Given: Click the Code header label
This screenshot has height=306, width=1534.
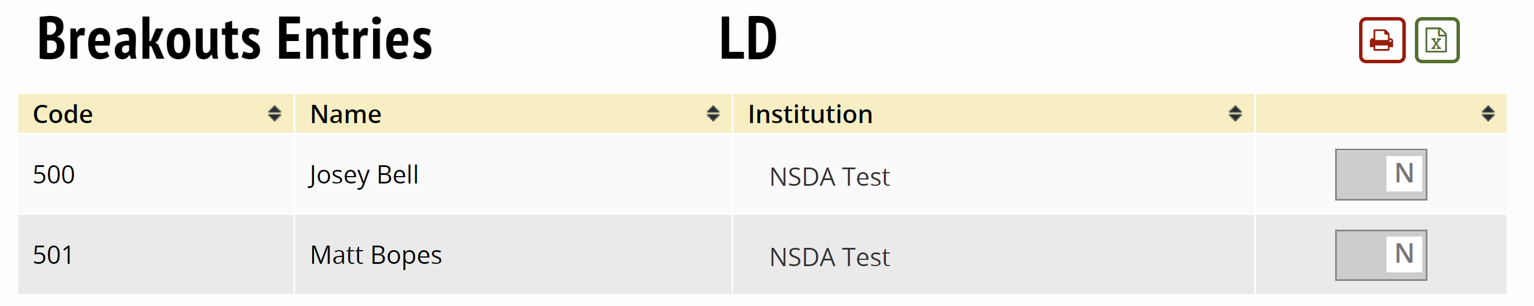Looking at the screenshot, I should [63, 114].
